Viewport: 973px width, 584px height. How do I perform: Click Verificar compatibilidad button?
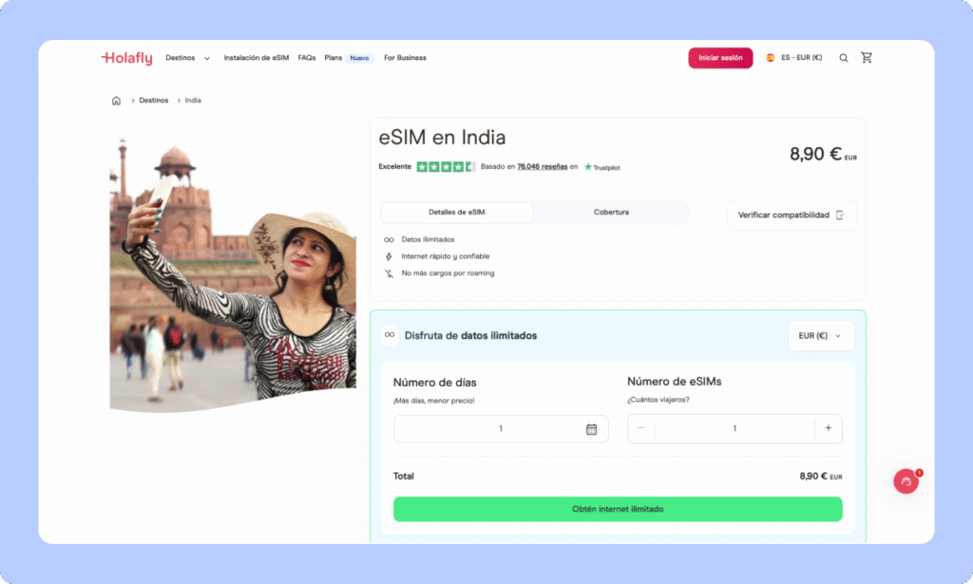(x=791, y=216)
